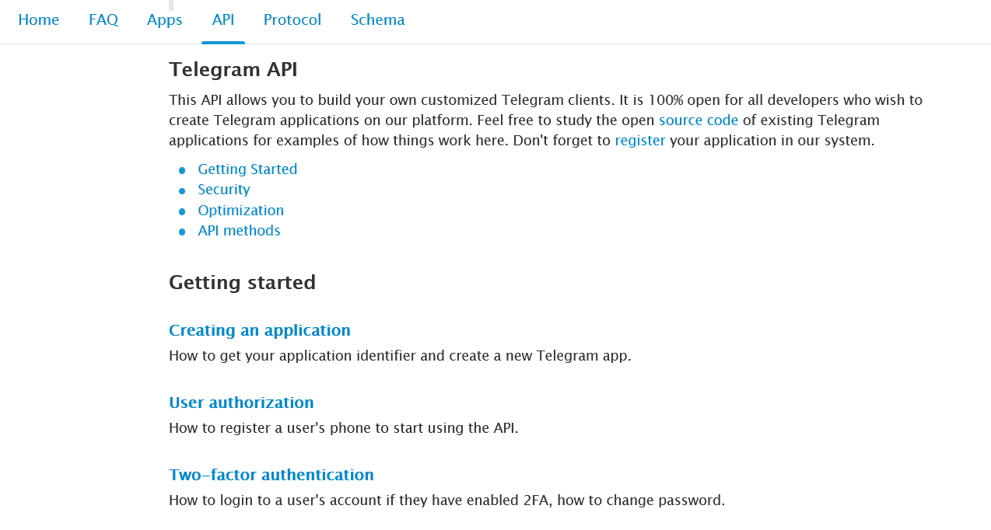This screenshot has width=991, height=530.
Task: Switch to the FAQ tab
Action: pos(103,20)
